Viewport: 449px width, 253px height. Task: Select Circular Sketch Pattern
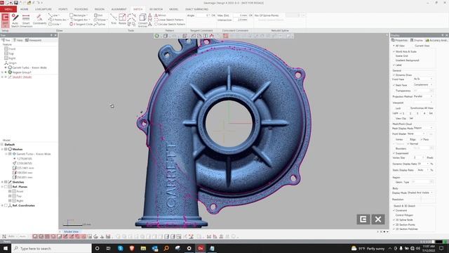pyautogui.click(x=170, y=25)
